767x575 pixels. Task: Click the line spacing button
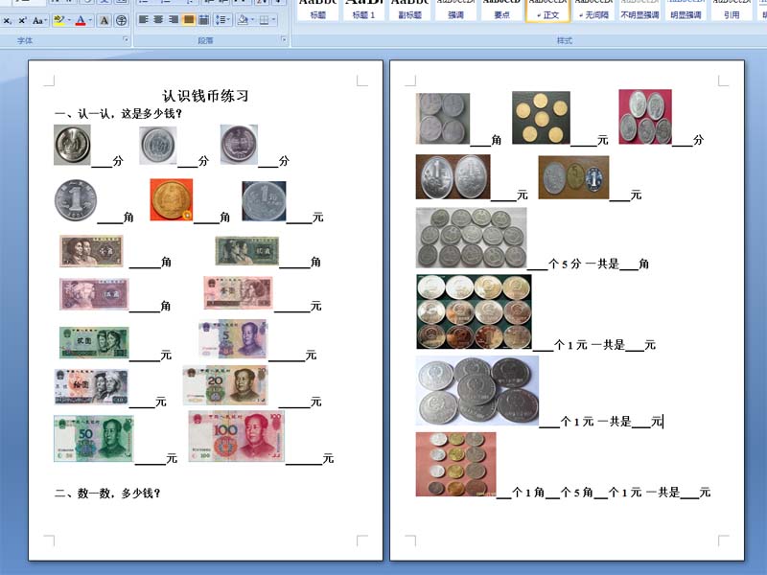pos(222,19)
